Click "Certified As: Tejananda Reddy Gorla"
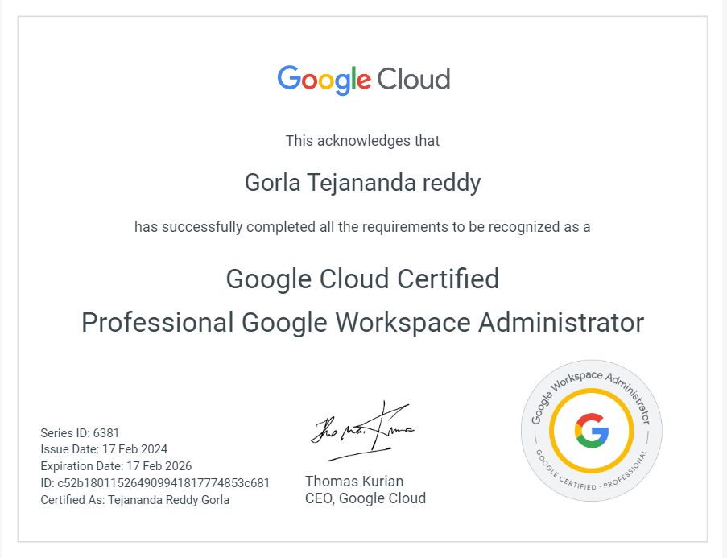Image resolution: width=727 pixels, height=558 pixels. [x=135, y=500]
